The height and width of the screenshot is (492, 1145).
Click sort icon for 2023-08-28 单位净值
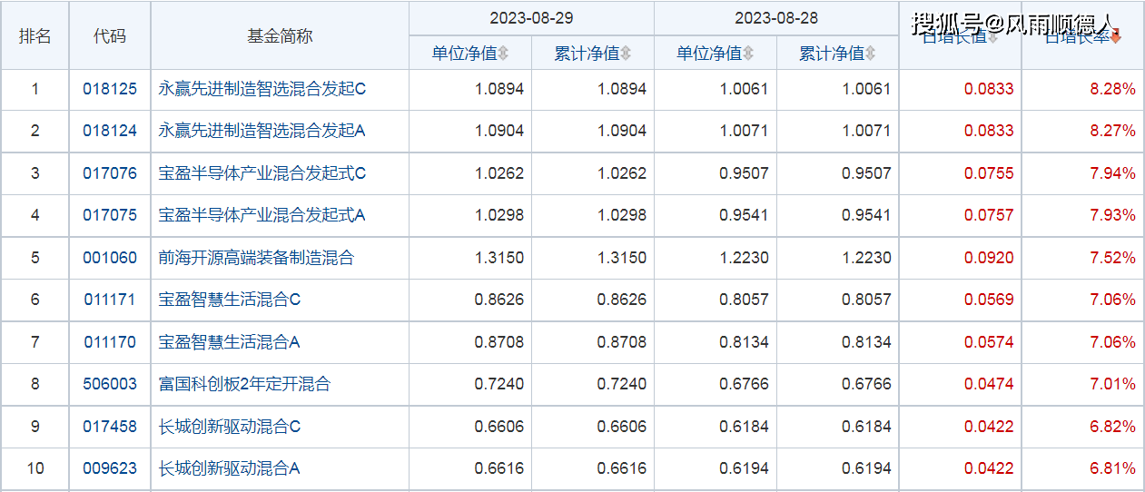click(x=747, y=54)
